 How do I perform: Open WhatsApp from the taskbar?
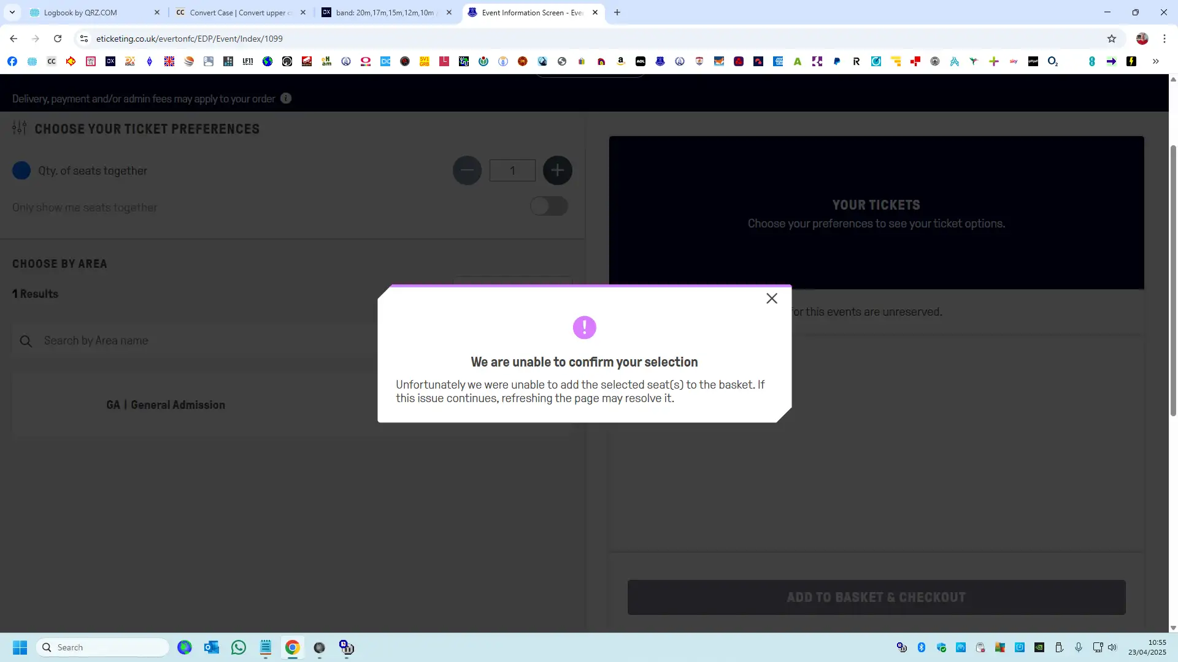click(x=239, y=647)
